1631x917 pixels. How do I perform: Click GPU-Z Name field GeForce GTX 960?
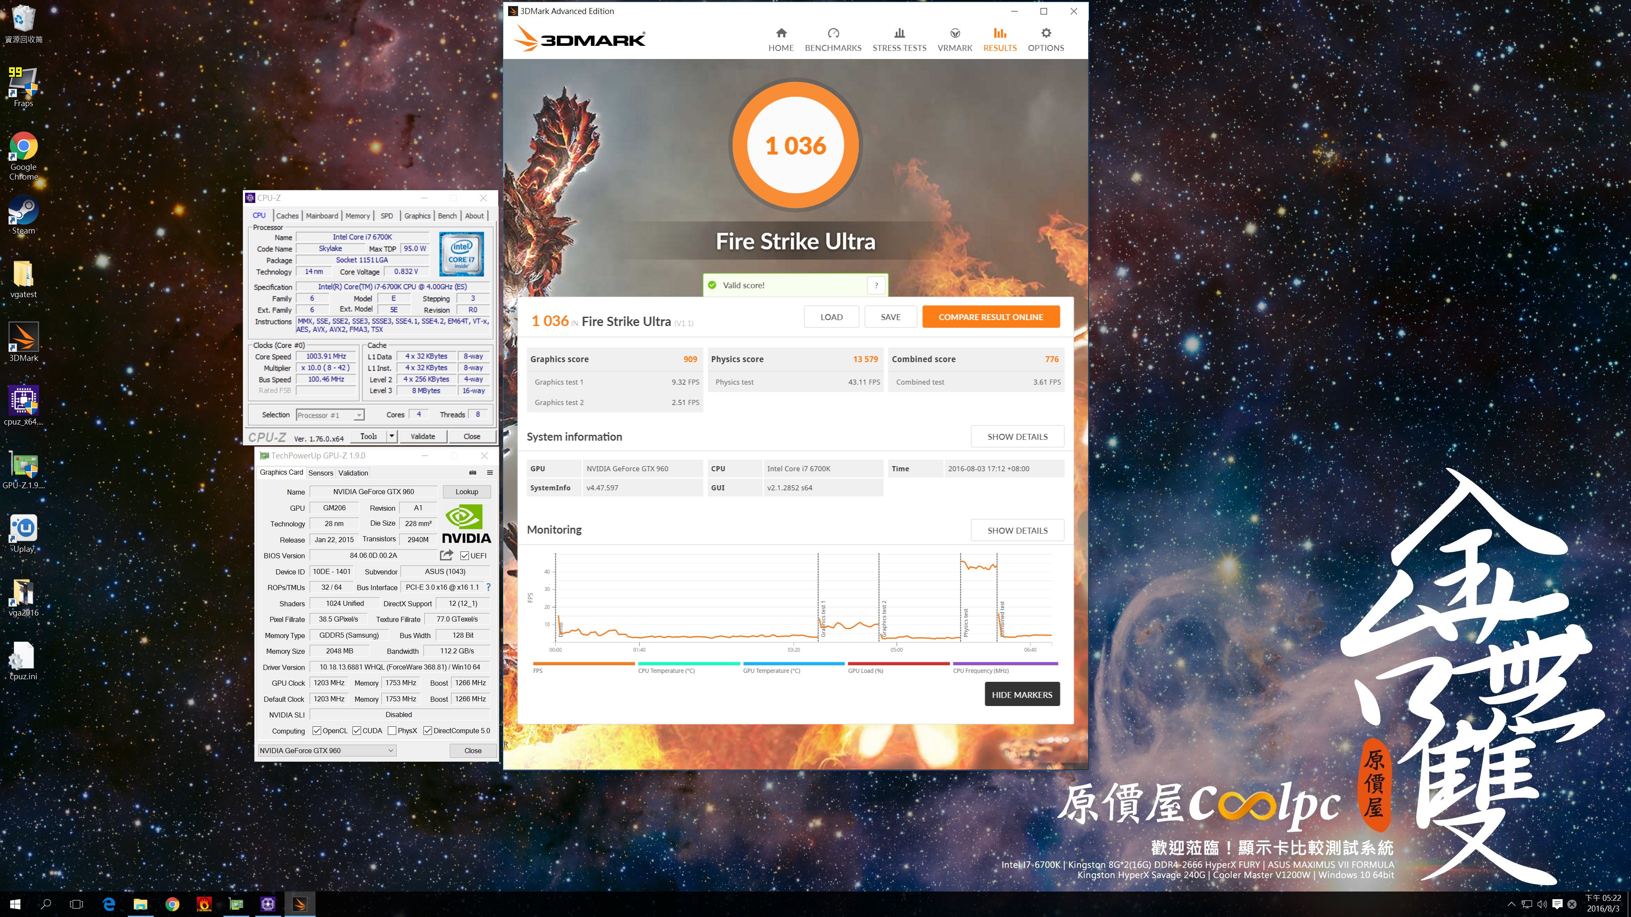coord(374,492)
